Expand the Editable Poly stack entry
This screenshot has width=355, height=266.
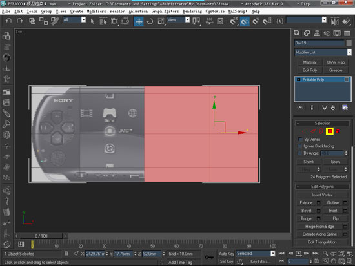tap(298, 80)
